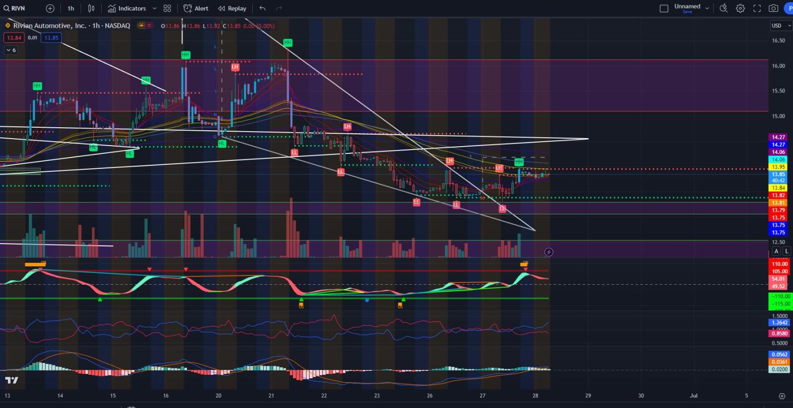The width and height of the screenshot is (793, 408).
Task: Expand the collapsed indicators legend showing 6
Action: coord(11,50)
